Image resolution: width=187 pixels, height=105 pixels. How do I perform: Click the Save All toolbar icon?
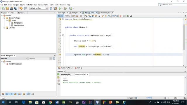(15, 8)
